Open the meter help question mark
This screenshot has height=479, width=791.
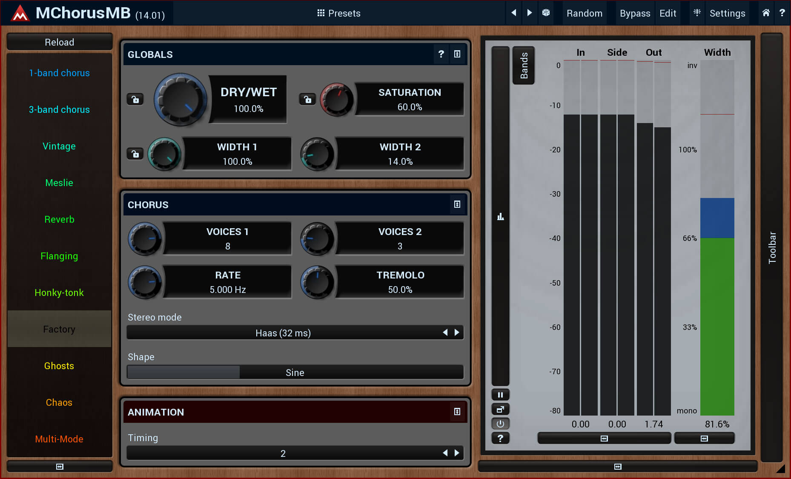pyautogui.click(x=501, y=438)
